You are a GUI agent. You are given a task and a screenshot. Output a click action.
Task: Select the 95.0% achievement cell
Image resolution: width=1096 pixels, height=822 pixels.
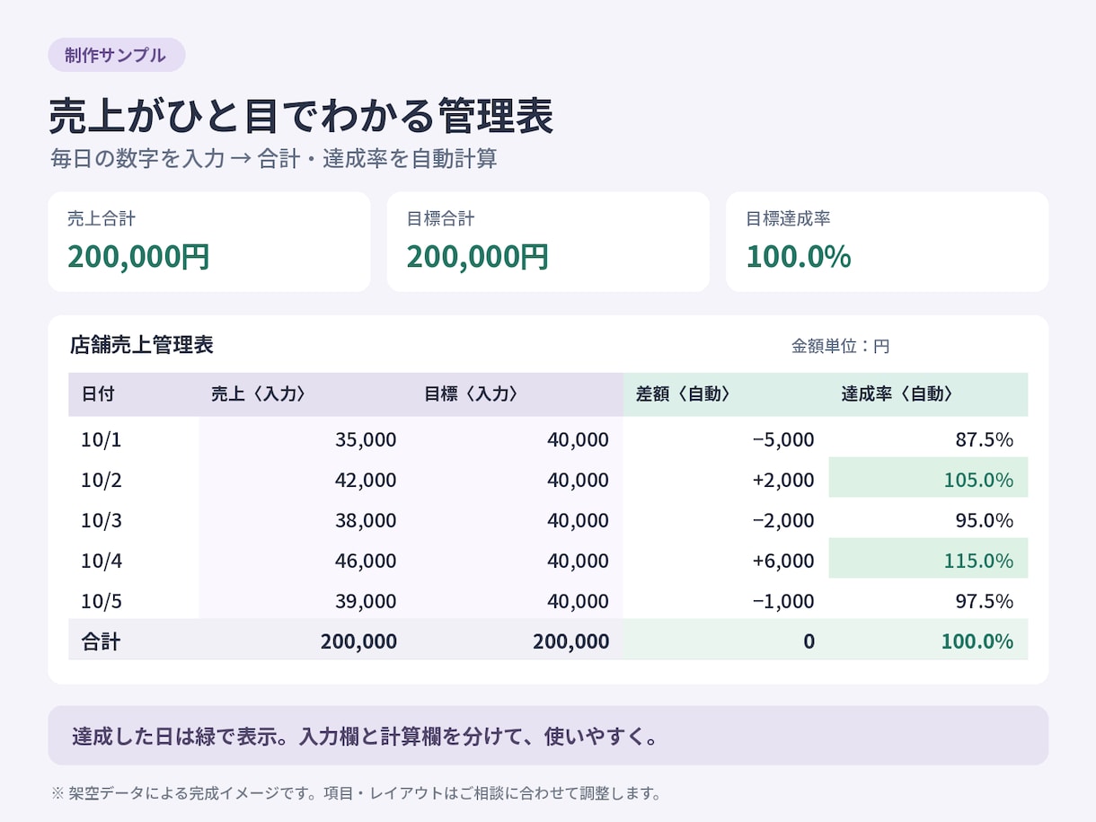[x=928, y=520]
